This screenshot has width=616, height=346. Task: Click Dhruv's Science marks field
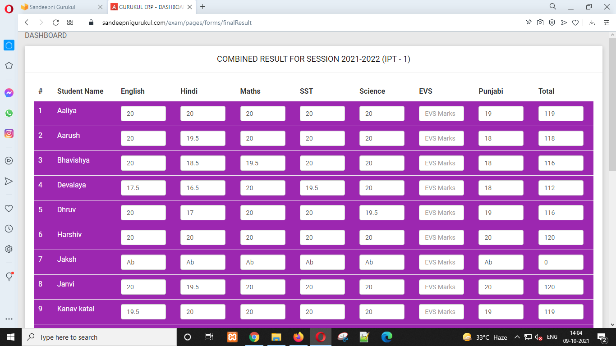tap(382, 213)
